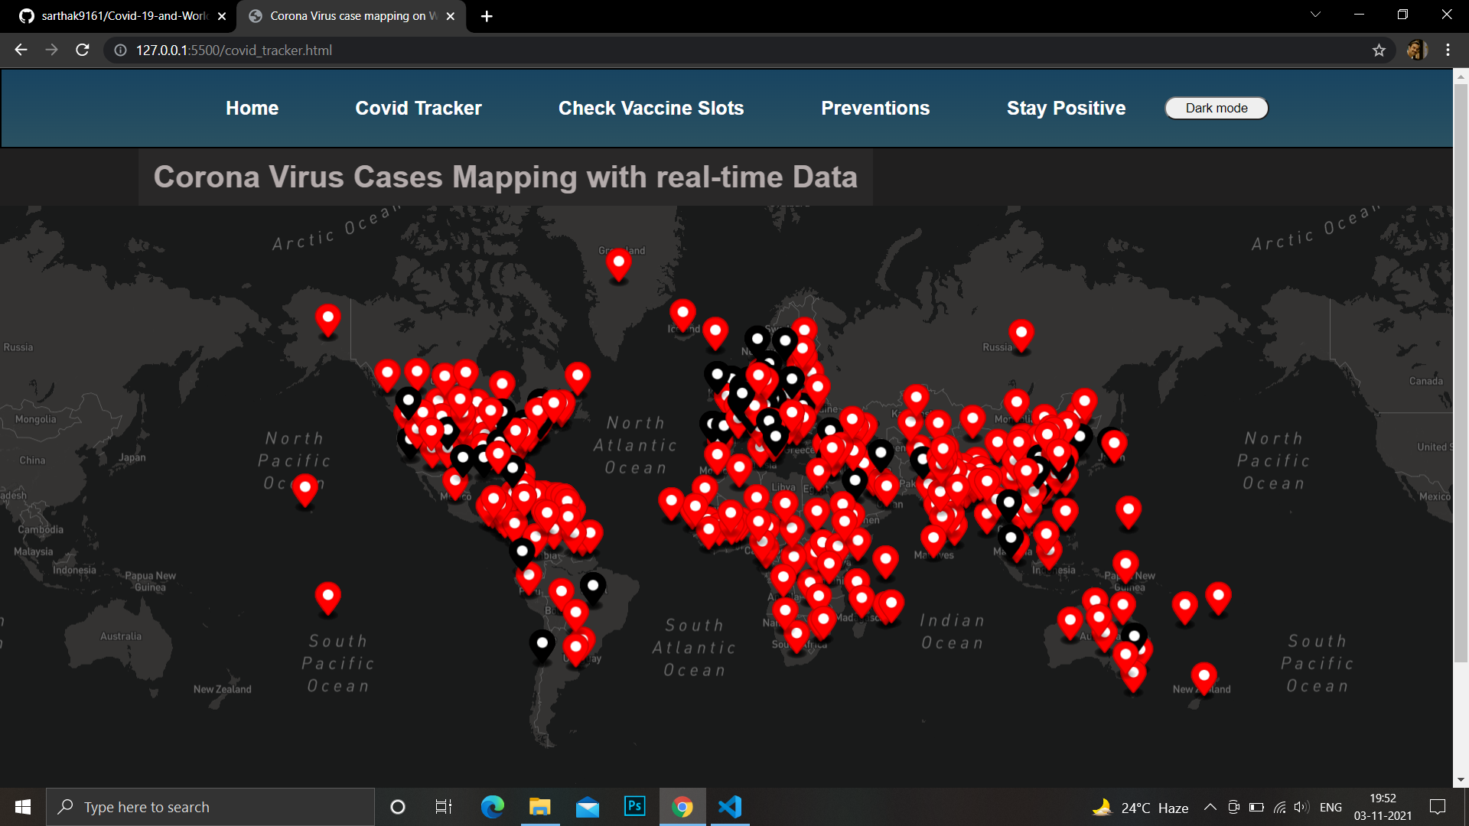Screen dimensions: 1469x826
Task: Open the Mail app from the taskbar
Action: 588,806
